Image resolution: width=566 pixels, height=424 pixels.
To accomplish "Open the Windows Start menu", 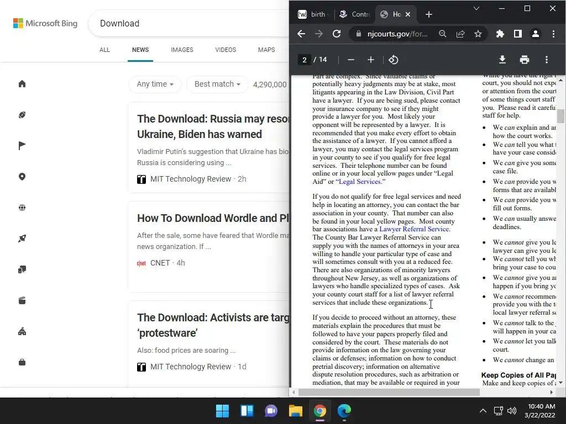I will coord(222,411).
